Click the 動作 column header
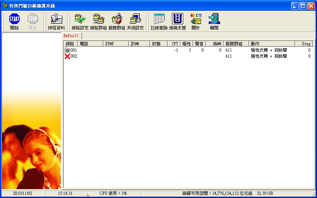The image size is (317, 198). pos(272,43)
